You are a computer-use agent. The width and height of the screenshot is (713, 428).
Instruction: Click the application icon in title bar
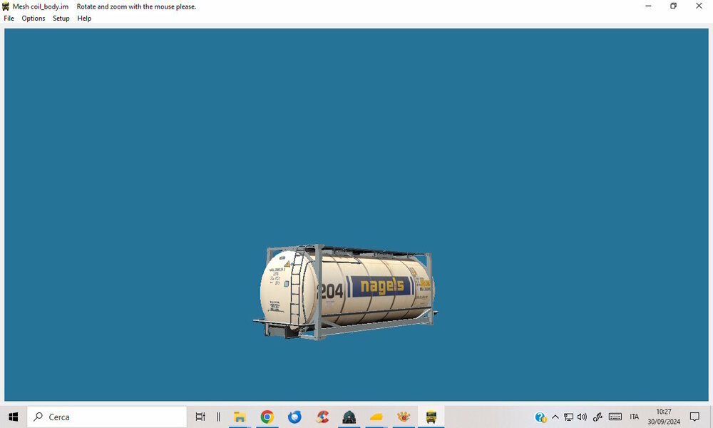click(6, 6)
